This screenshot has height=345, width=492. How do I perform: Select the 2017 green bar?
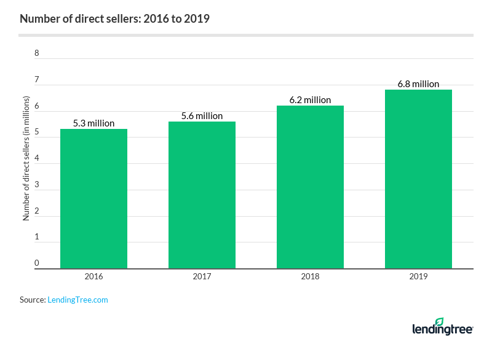202,195
